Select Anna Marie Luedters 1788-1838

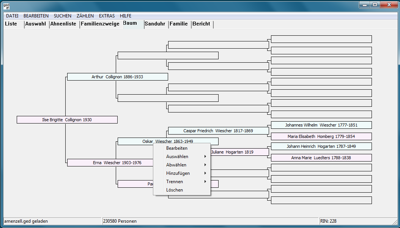point(321,158)
